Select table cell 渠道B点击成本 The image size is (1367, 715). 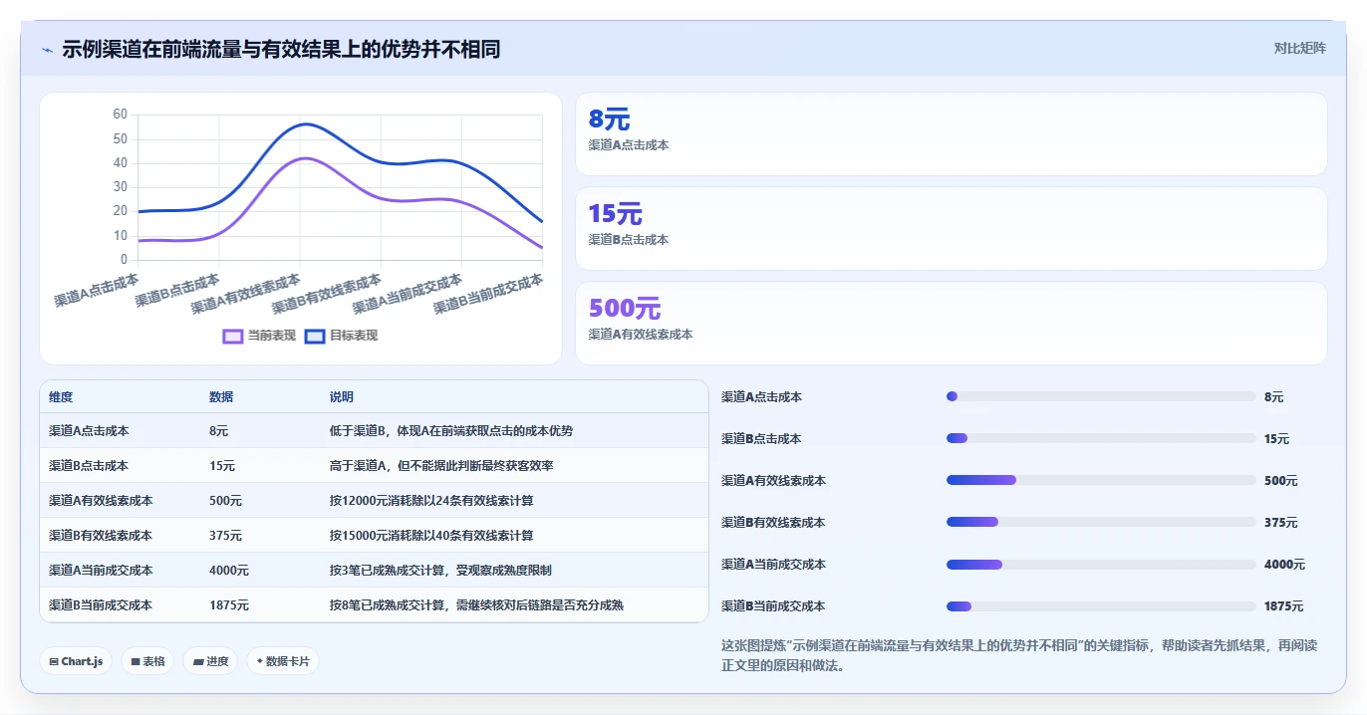[x=89, y=465]
